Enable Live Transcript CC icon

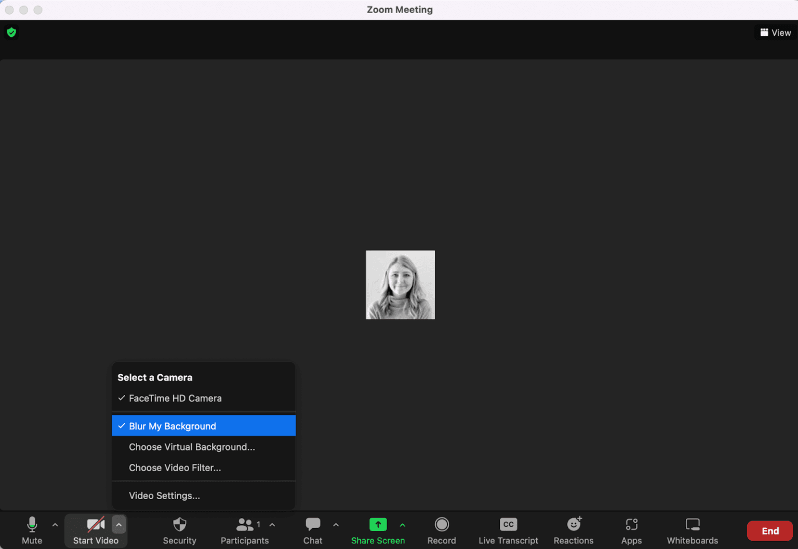pos(508,525)
